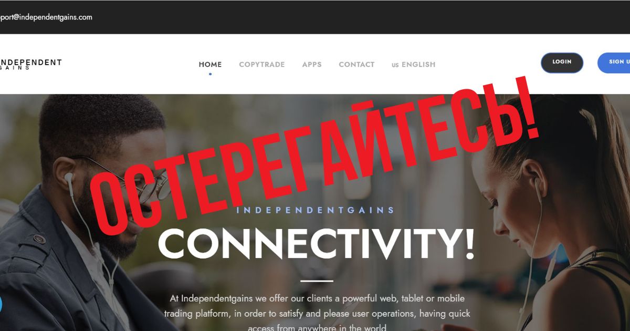Click the Independent Gains logo
The image size is (630, 331).
point(30,64)
